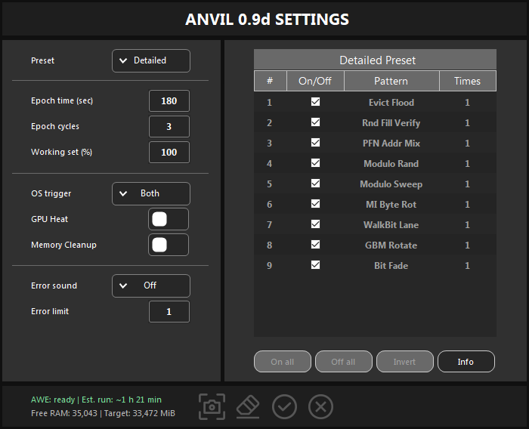This screenshot has height=429, width=529.
Task: Click the # column header
Action: 270,81
